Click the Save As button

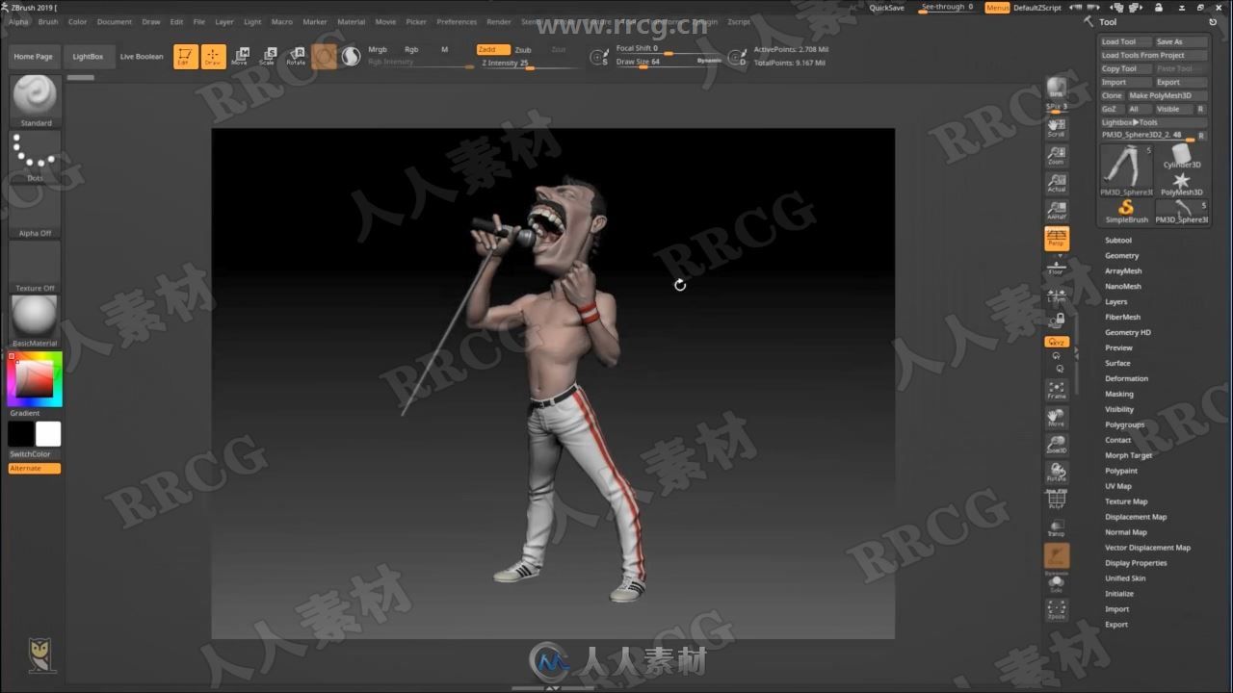click(1181, 41)
